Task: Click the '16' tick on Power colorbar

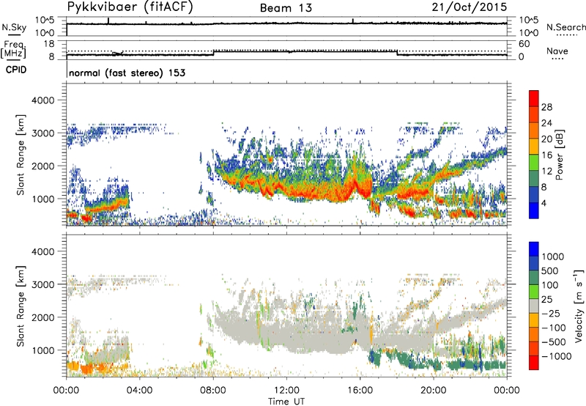Action: coord(546,155)
